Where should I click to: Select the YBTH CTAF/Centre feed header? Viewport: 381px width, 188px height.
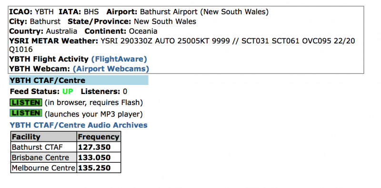pos(79,80)
